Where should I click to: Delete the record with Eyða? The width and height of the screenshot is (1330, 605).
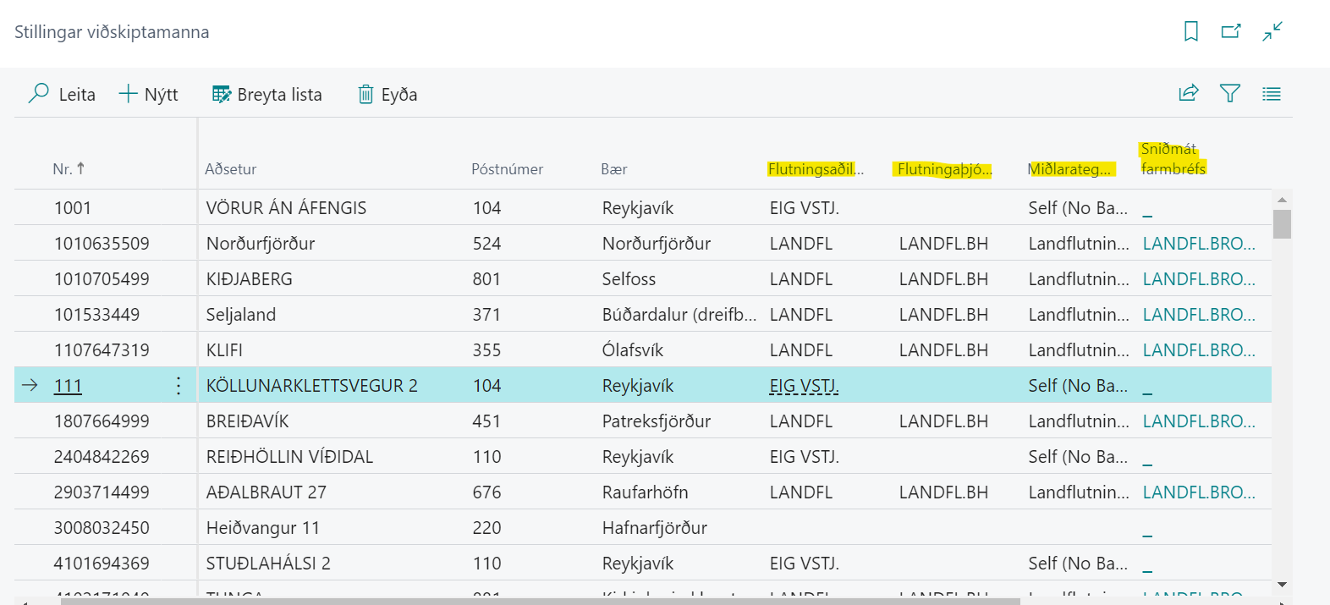(387, 94)
